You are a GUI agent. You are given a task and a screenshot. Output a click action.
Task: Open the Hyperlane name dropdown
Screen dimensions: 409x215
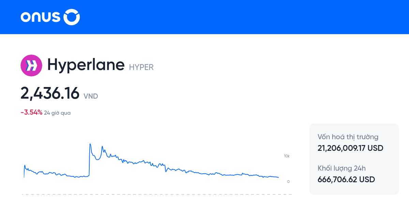(x=86, y=65)
